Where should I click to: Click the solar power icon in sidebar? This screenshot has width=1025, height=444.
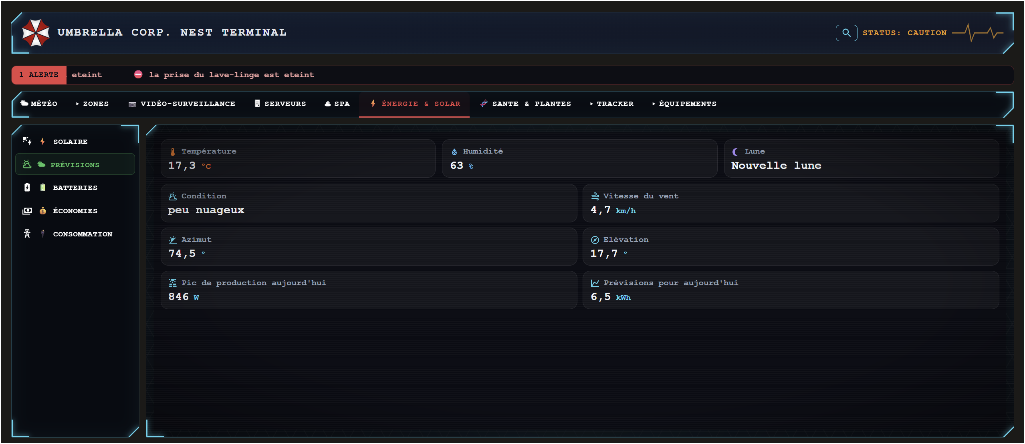[x=27, y=141]
